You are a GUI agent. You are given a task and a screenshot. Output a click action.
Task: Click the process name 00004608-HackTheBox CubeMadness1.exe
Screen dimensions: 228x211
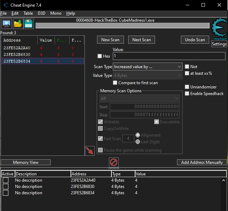point(115,20)
